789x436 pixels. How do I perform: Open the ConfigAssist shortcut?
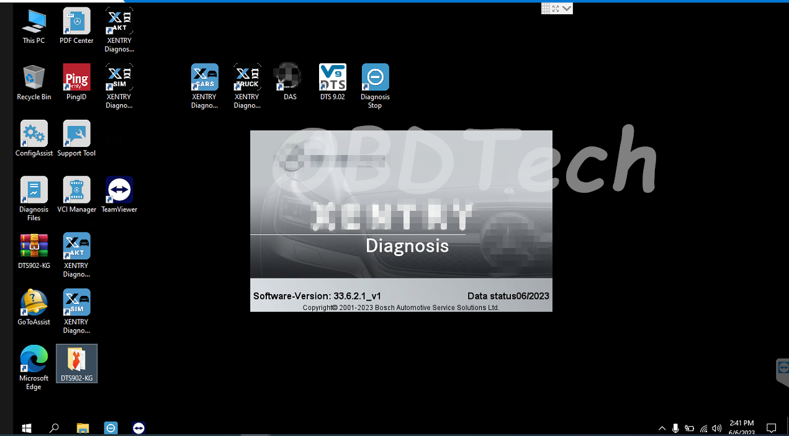pyautogui.click(x=34, y=139)
